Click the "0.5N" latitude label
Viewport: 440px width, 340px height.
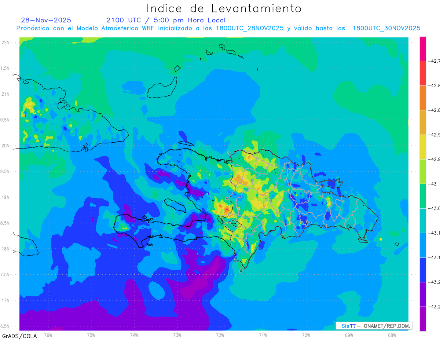(5, 120)
